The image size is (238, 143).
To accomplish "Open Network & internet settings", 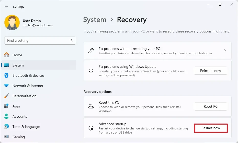I will (x=39, y=86).
